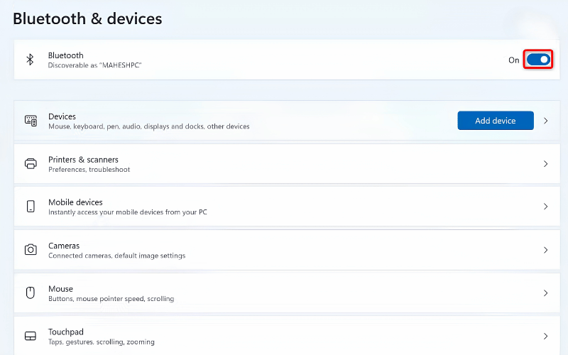Open Touchpad settings via its chevron
This screenshot has height=355, width=568.
[x=545, y=336]
